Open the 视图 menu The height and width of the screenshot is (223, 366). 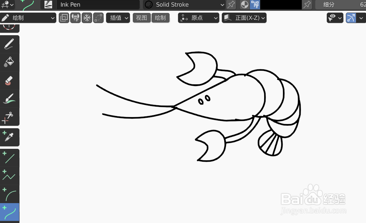tap(142, 18)
